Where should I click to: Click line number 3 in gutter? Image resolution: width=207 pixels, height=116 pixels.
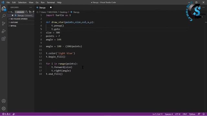[x=41, y=22]
